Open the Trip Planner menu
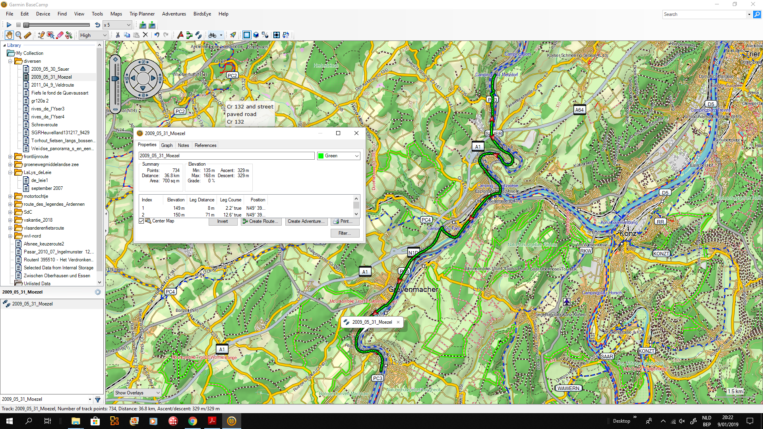 pyautogui.click(x=142, y=14)
